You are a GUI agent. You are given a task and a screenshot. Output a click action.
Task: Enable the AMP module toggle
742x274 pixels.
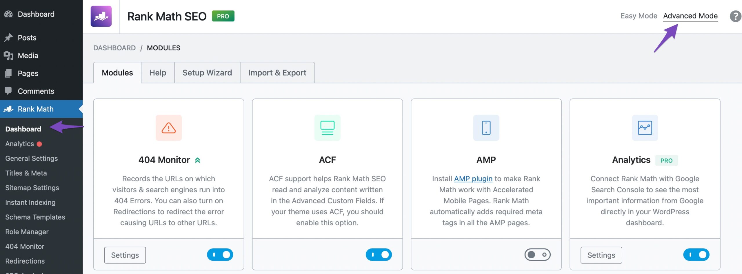pos(538,255)
